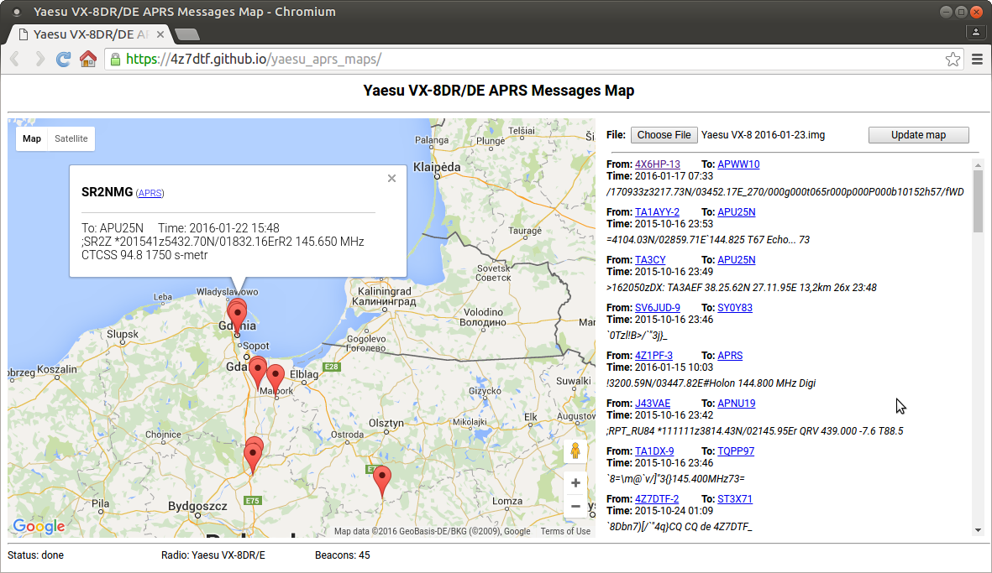
Task: Click the red marker south of Olsztyn
Action: coord(382,482)
